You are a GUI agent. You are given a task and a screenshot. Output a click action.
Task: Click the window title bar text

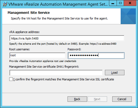point(58,4)
